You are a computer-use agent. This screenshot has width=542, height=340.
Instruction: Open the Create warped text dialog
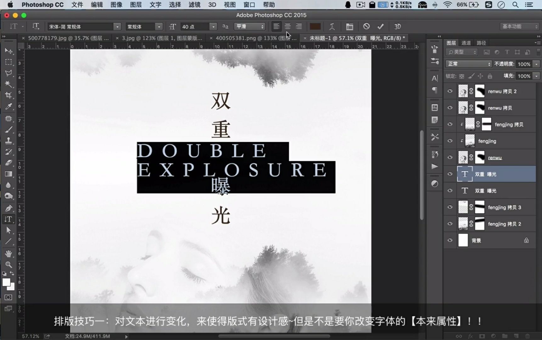[x=332, y=26]
